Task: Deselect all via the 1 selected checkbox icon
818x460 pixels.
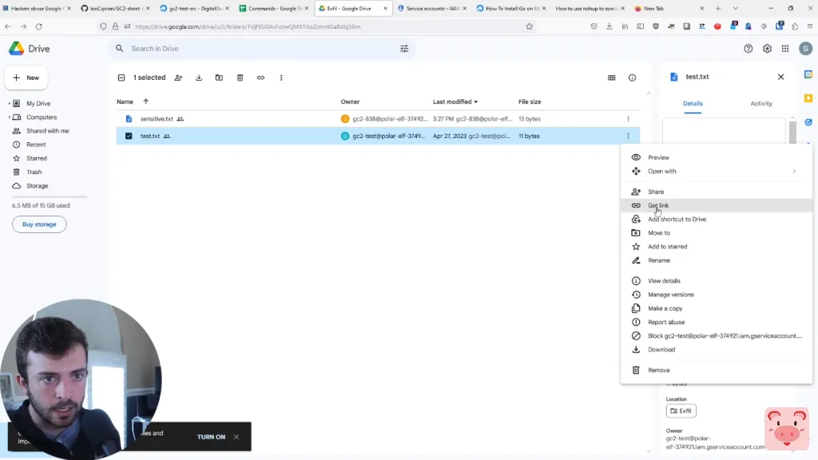Action: (x=121, y=77)
